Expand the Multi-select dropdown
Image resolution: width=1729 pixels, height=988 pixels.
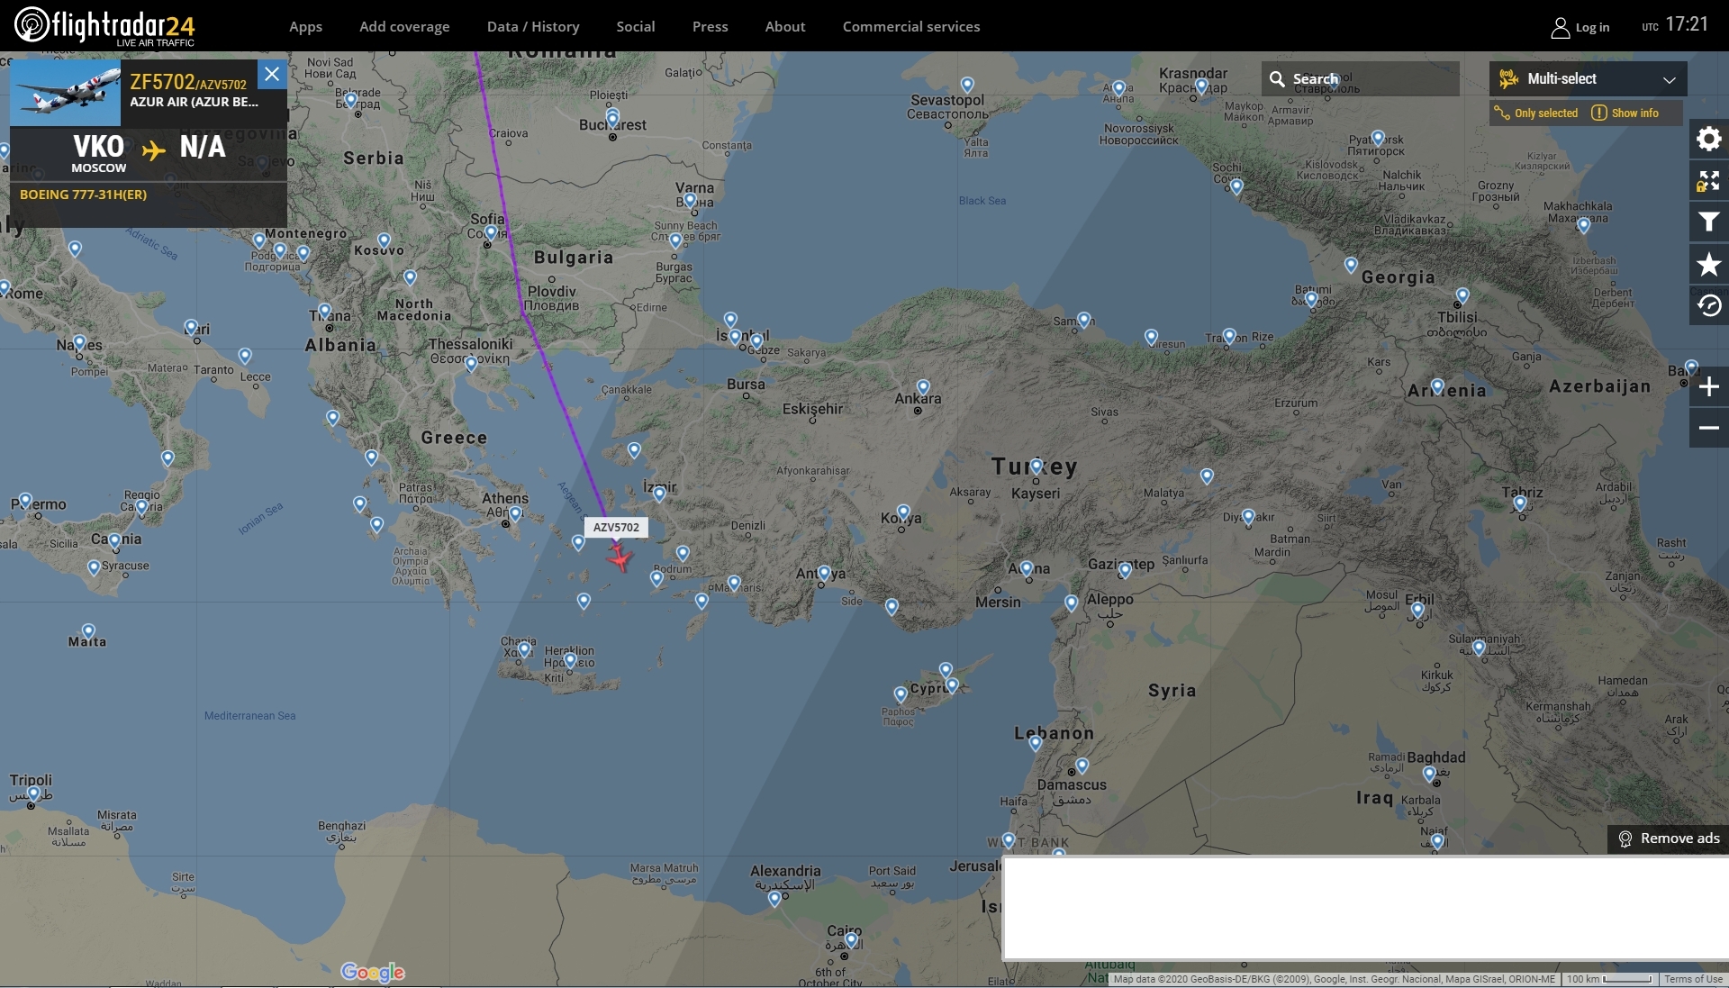tap(1588, 79)
